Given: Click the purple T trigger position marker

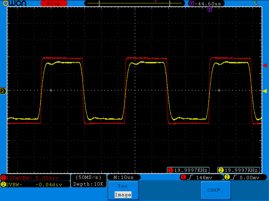Looking at the screenshot, I should click(x=210, y=9).
